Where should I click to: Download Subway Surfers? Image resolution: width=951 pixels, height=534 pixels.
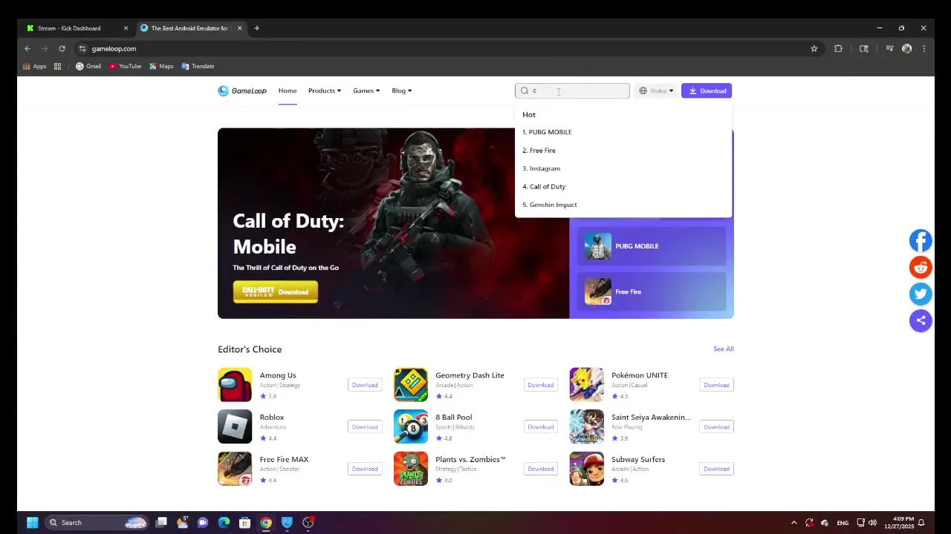[x=716, y=469]
